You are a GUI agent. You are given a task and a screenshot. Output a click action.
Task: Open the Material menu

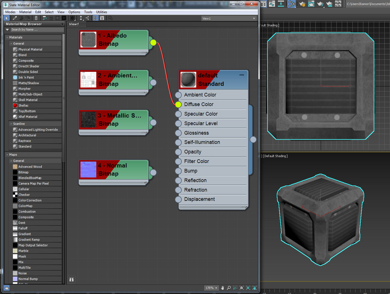coord(25,12)
